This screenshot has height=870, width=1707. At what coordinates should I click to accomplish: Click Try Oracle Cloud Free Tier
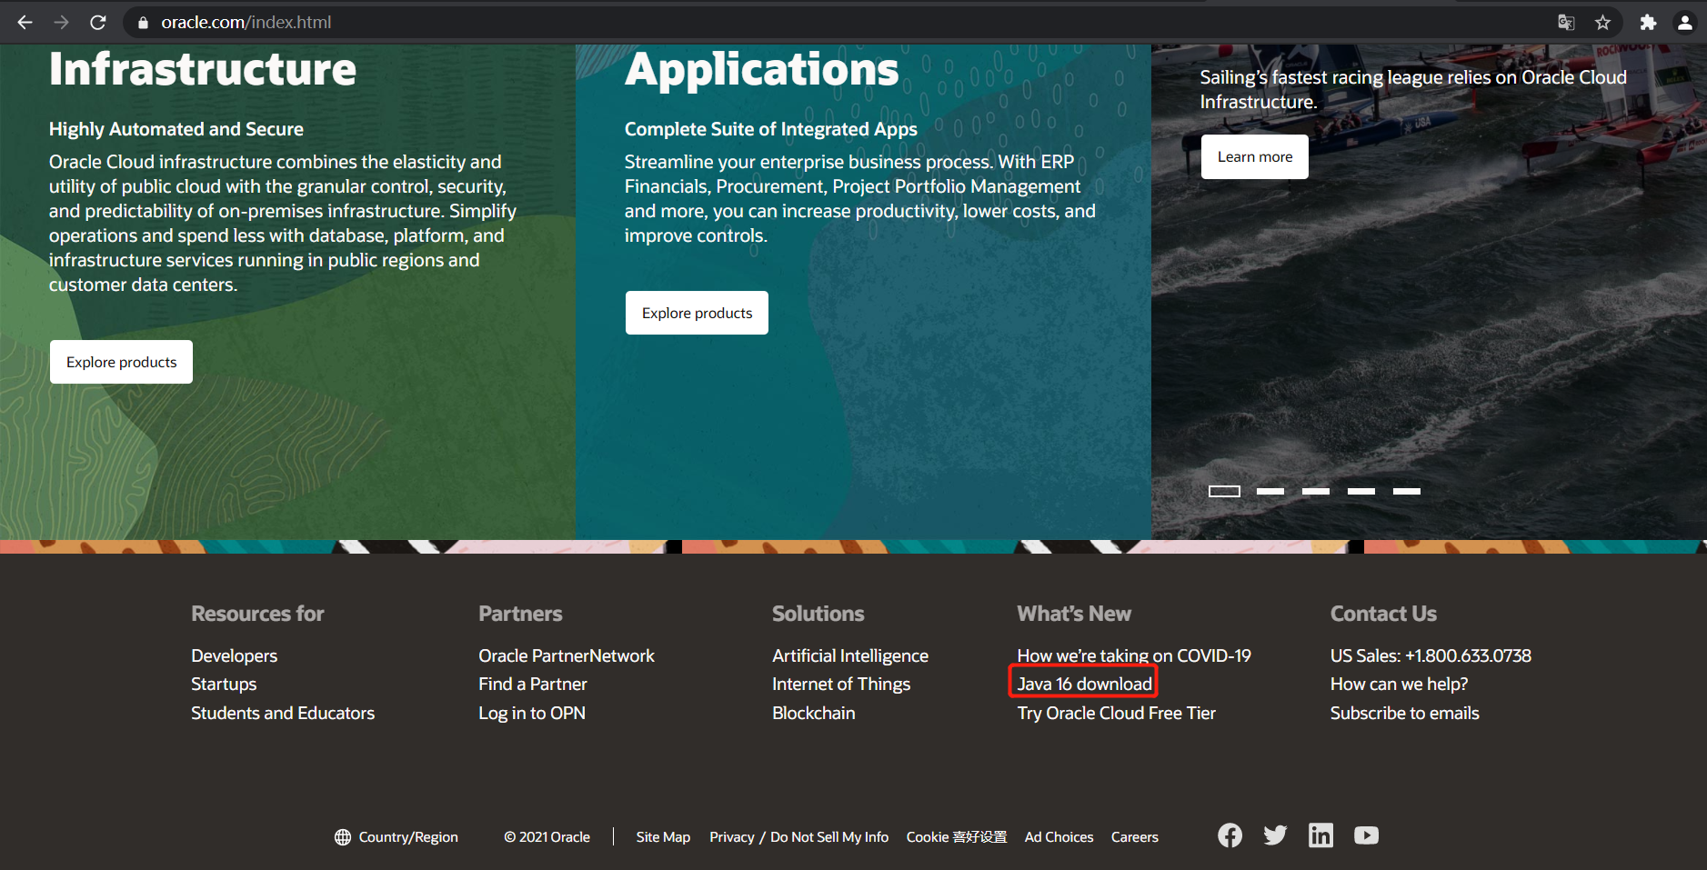pyautogui.click(x=1117, y=713)
